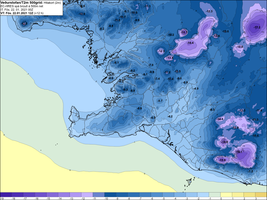Screen dimensions: 267x200
Task: Click the -8.3 temperature label
Action: (x=212, y=110)
